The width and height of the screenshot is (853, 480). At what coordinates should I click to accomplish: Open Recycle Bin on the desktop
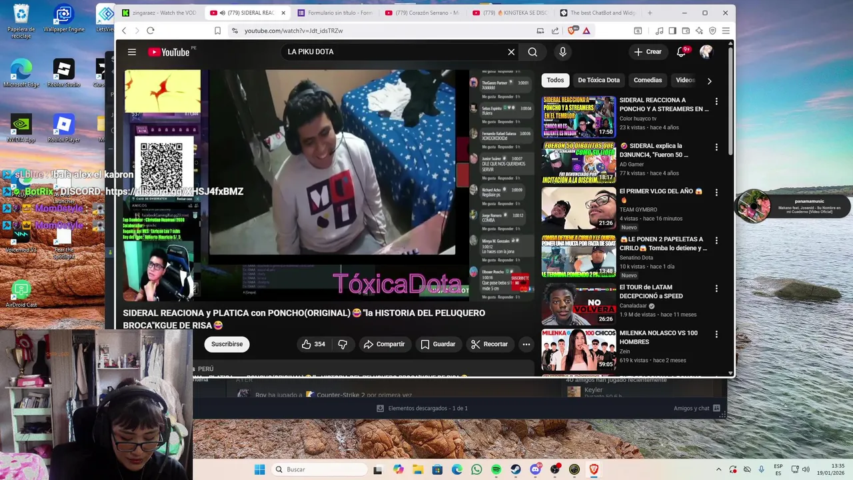(21, 21)
